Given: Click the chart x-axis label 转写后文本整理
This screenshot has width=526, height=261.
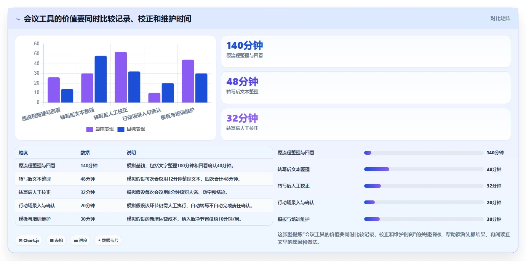Looking at the screenshot, I should click(x=77, y=114).
